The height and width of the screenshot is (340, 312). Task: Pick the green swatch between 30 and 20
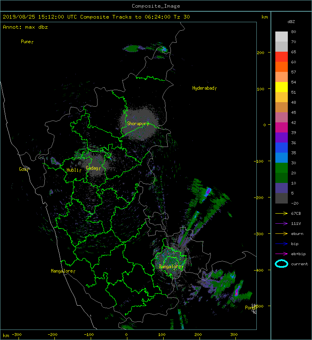tap(281, 168)
